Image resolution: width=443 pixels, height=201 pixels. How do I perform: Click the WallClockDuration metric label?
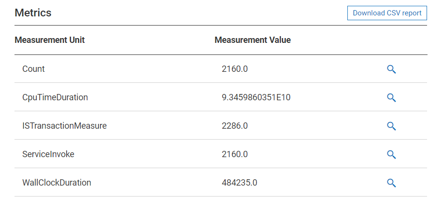tap(57, 183)
